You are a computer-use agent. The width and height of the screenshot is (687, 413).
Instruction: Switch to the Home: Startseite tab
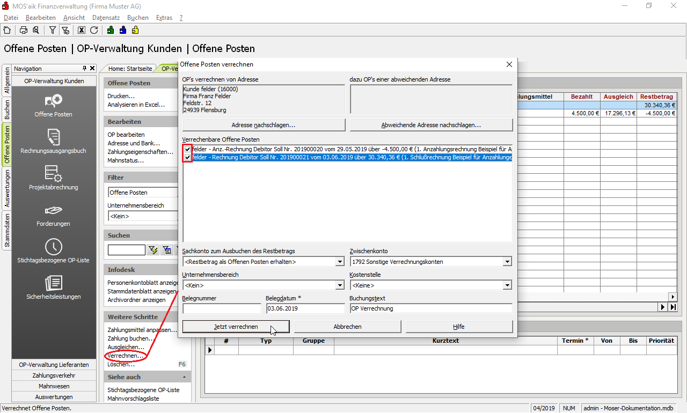pyautogui.click(x=129, y=69)
